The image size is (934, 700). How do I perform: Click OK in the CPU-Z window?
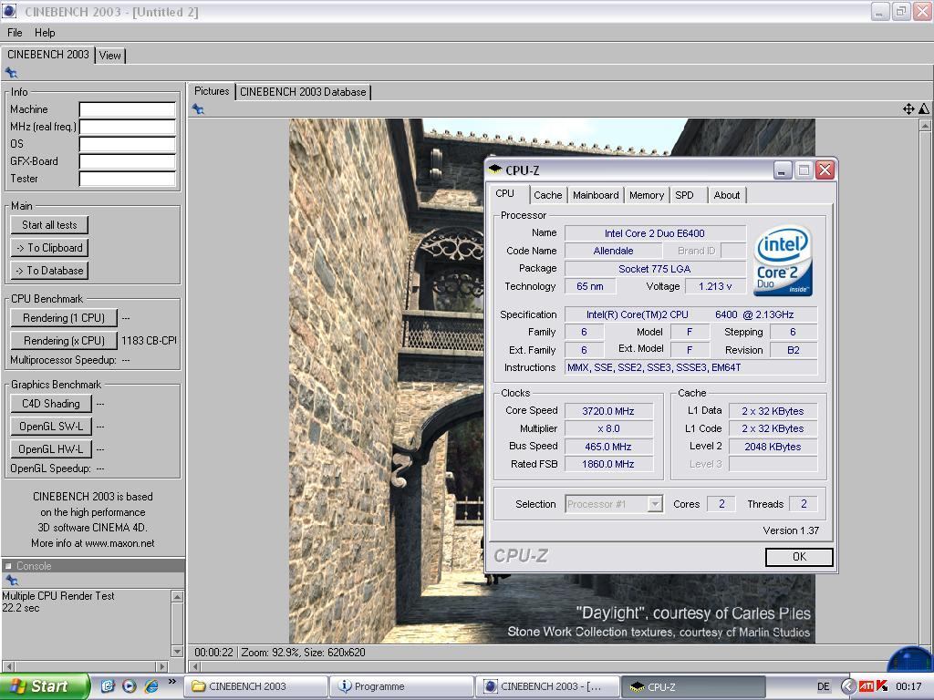coord(799,557)
